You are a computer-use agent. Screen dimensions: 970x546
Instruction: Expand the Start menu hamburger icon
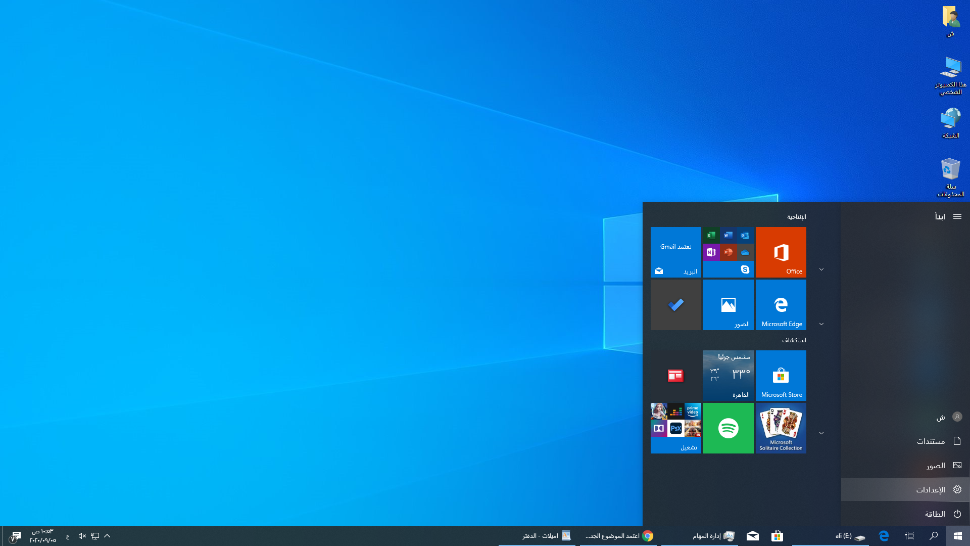[957, 216]
